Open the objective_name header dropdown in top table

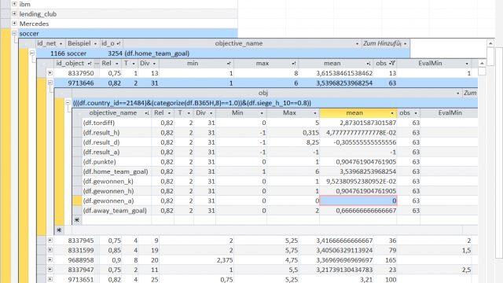click(x=357, y=44)
